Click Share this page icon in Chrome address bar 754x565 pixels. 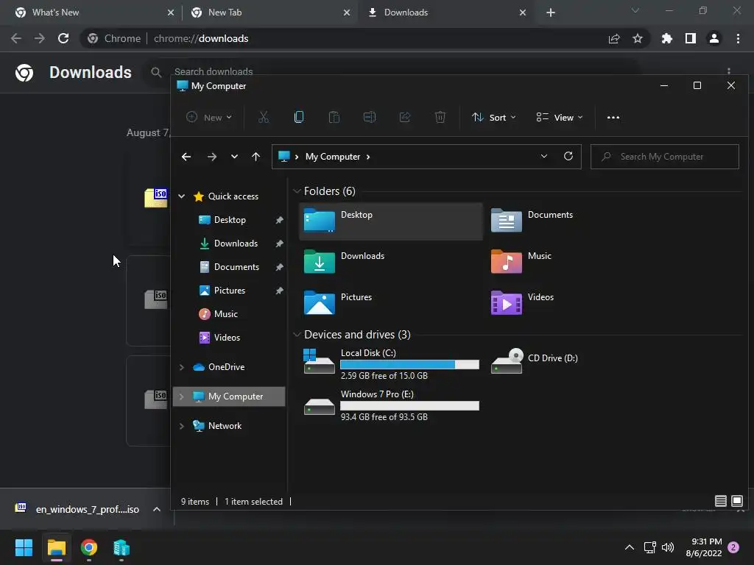(613, 38)
